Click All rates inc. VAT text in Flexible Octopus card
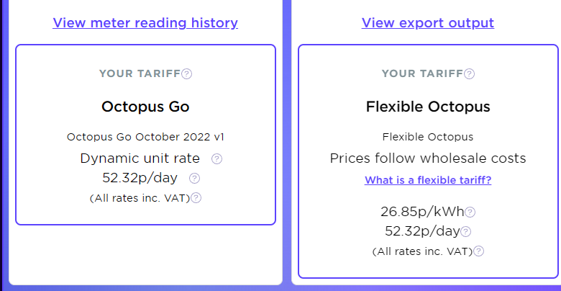The height and width of the screenshot is (291, 561). point(422,251)
